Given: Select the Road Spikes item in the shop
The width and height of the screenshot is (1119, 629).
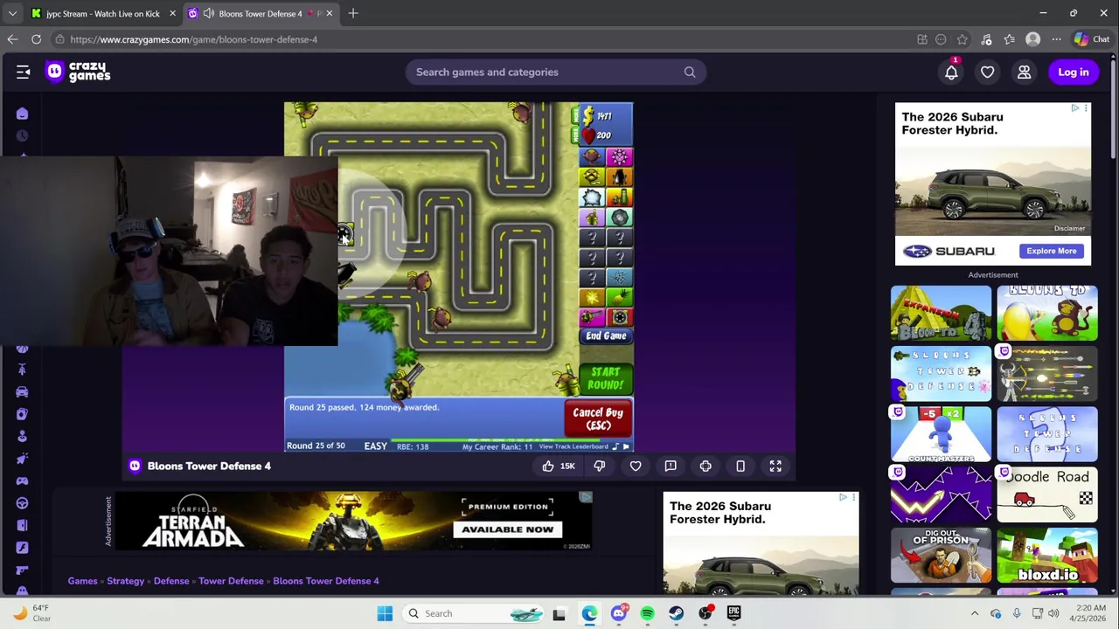Looking at the screenshot, I should [619, 278].
